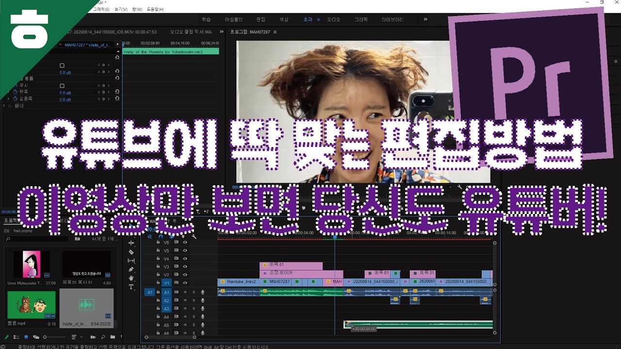Mute audio track A5

coord(185,325)
